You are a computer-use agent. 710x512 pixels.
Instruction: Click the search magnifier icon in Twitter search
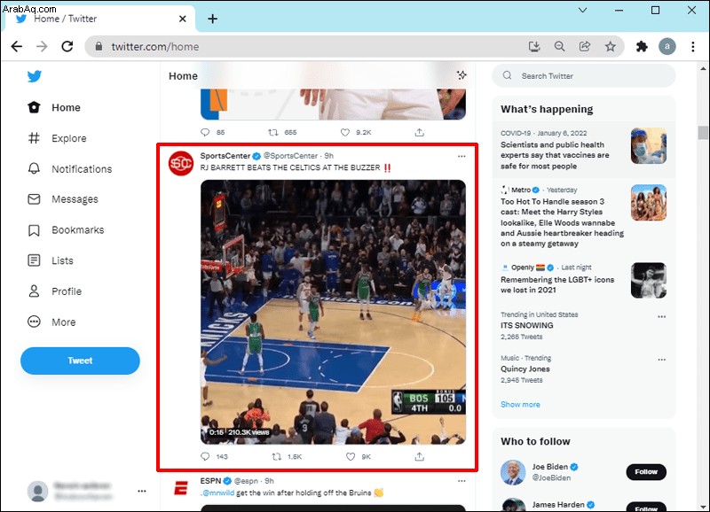coord(507,75)
